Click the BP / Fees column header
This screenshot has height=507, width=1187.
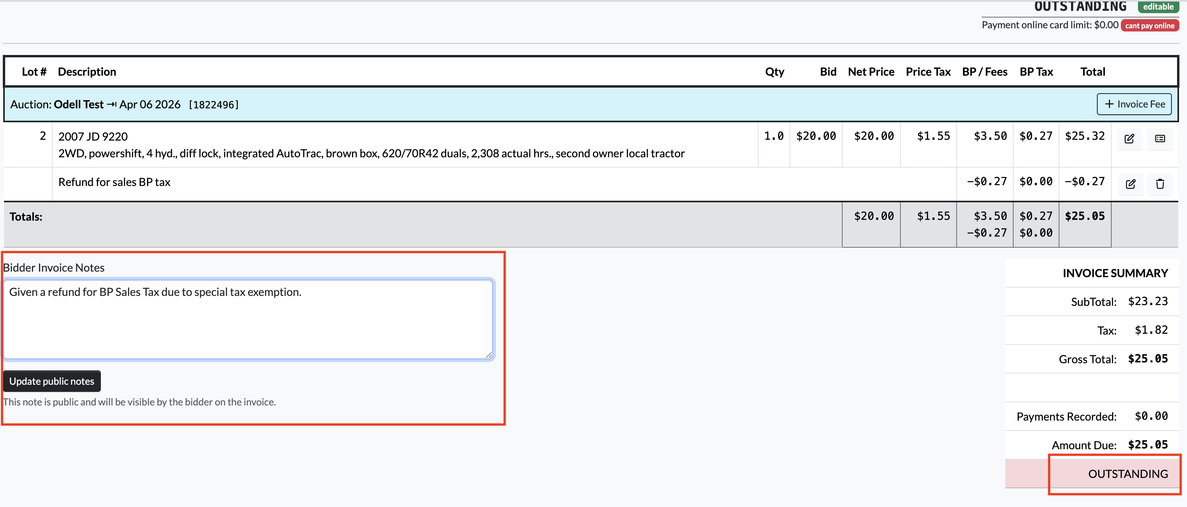click(985, 72)
